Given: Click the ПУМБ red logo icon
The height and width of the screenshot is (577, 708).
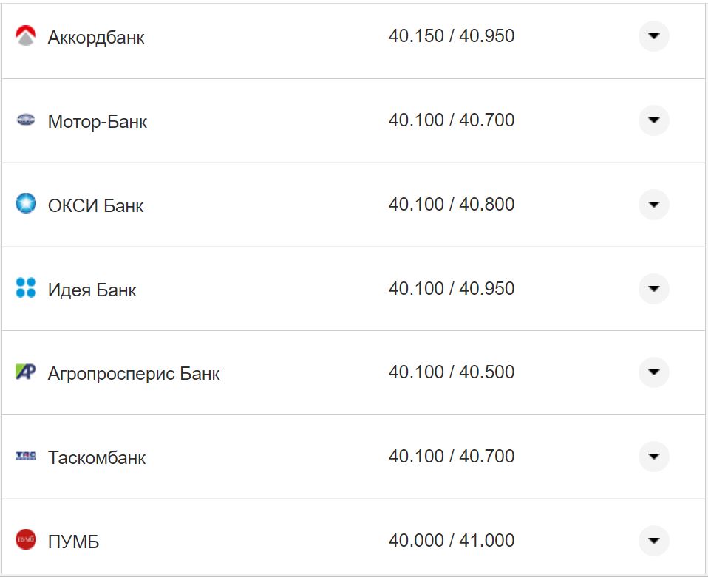Looking at the screenshot, I should pos(26,540).
